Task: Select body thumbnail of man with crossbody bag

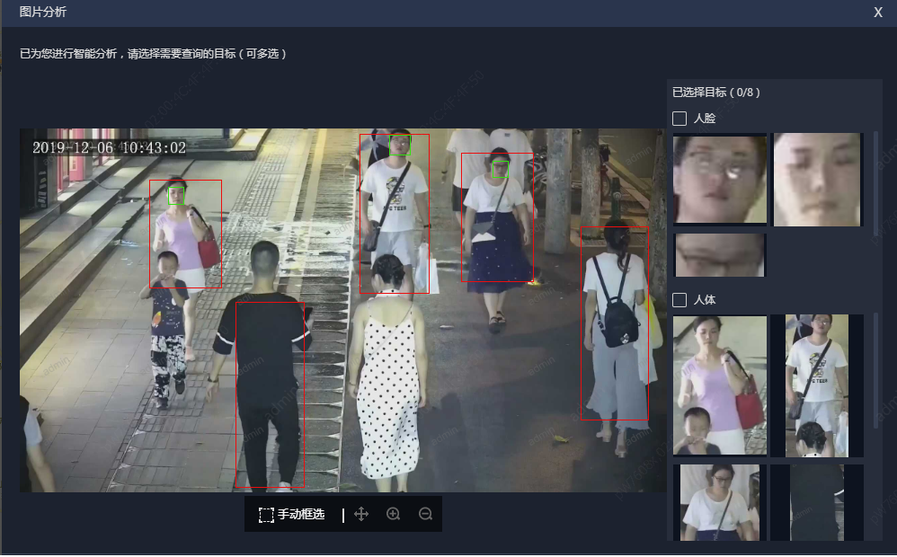Action: click(817, 385)
